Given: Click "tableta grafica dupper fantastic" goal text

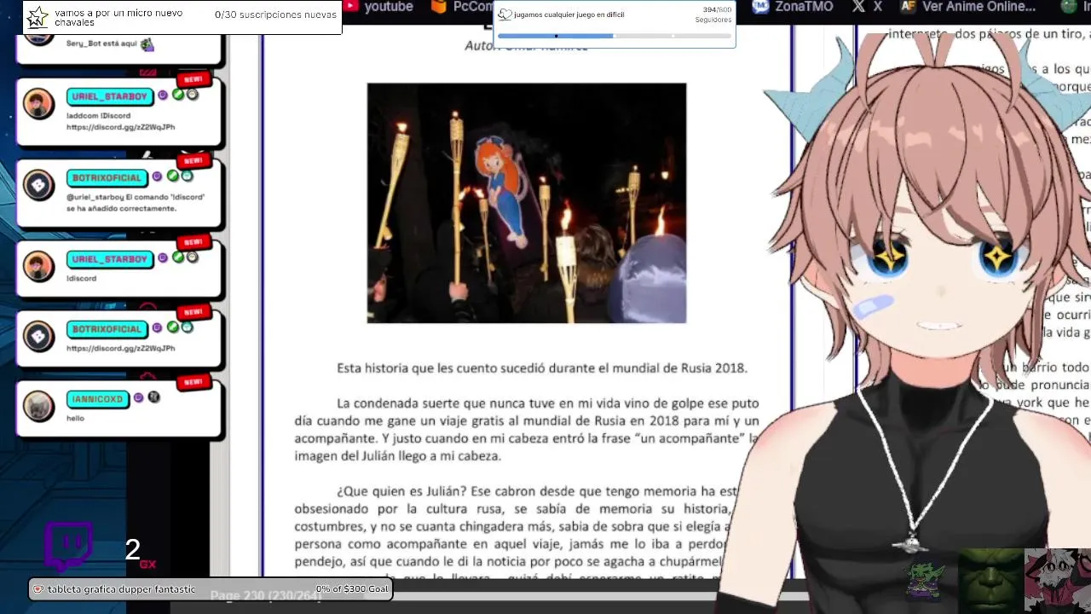Looking at the screenshot, I should pyautogui.click(x=121, y=589).
